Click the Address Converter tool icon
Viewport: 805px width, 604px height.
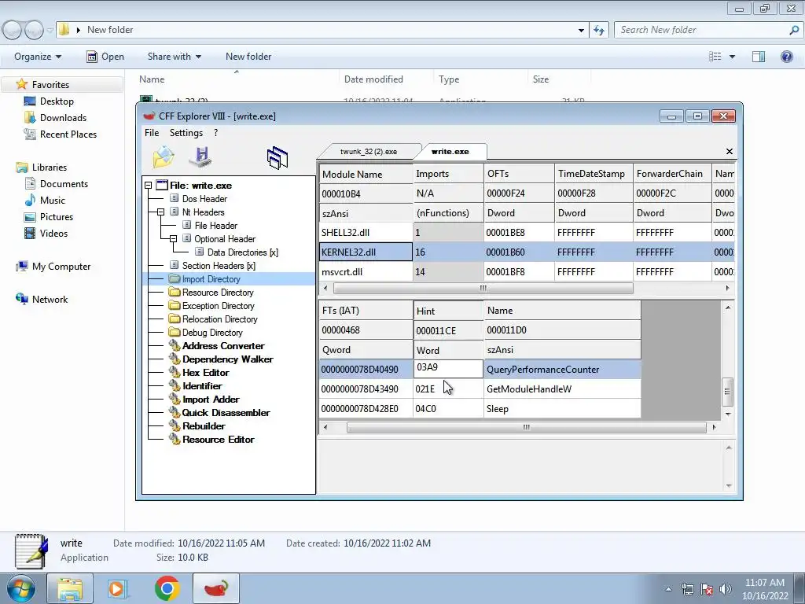[x=175, y=346]
